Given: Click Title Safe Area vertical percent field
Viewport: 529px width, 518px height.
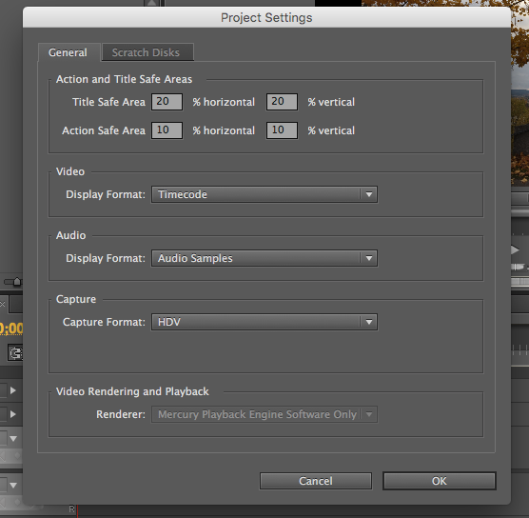Looking at the screenshot, I should [282, 102].
